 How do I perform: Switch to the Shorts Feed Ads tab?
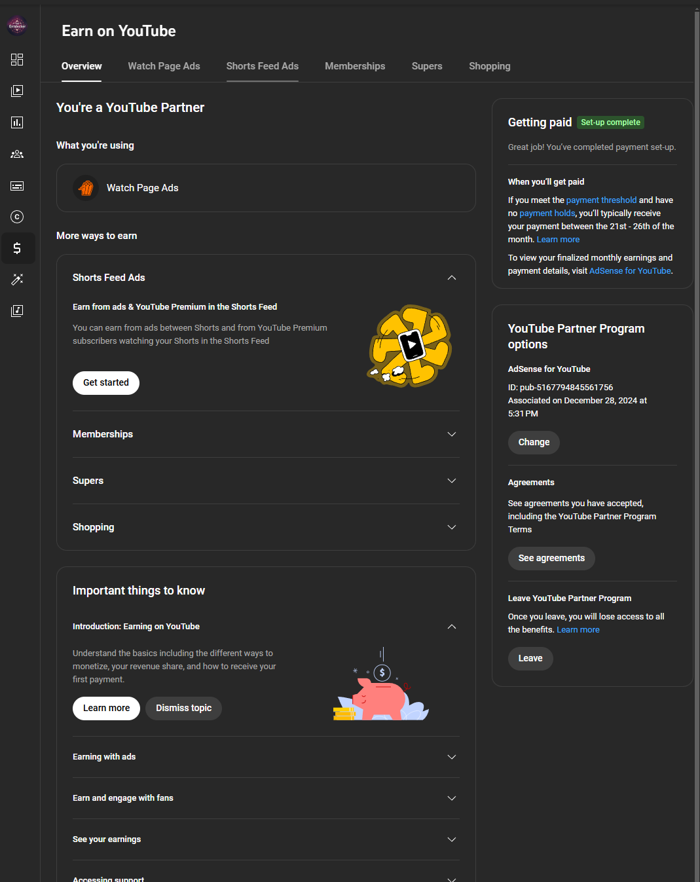pyautogui.click(x=262, y=66)
